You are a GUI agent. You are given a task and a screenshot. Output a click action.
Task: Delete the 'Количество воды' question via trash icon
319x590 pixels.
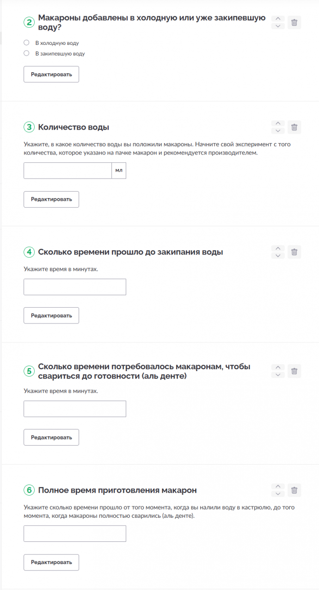[x=294, y=127]
